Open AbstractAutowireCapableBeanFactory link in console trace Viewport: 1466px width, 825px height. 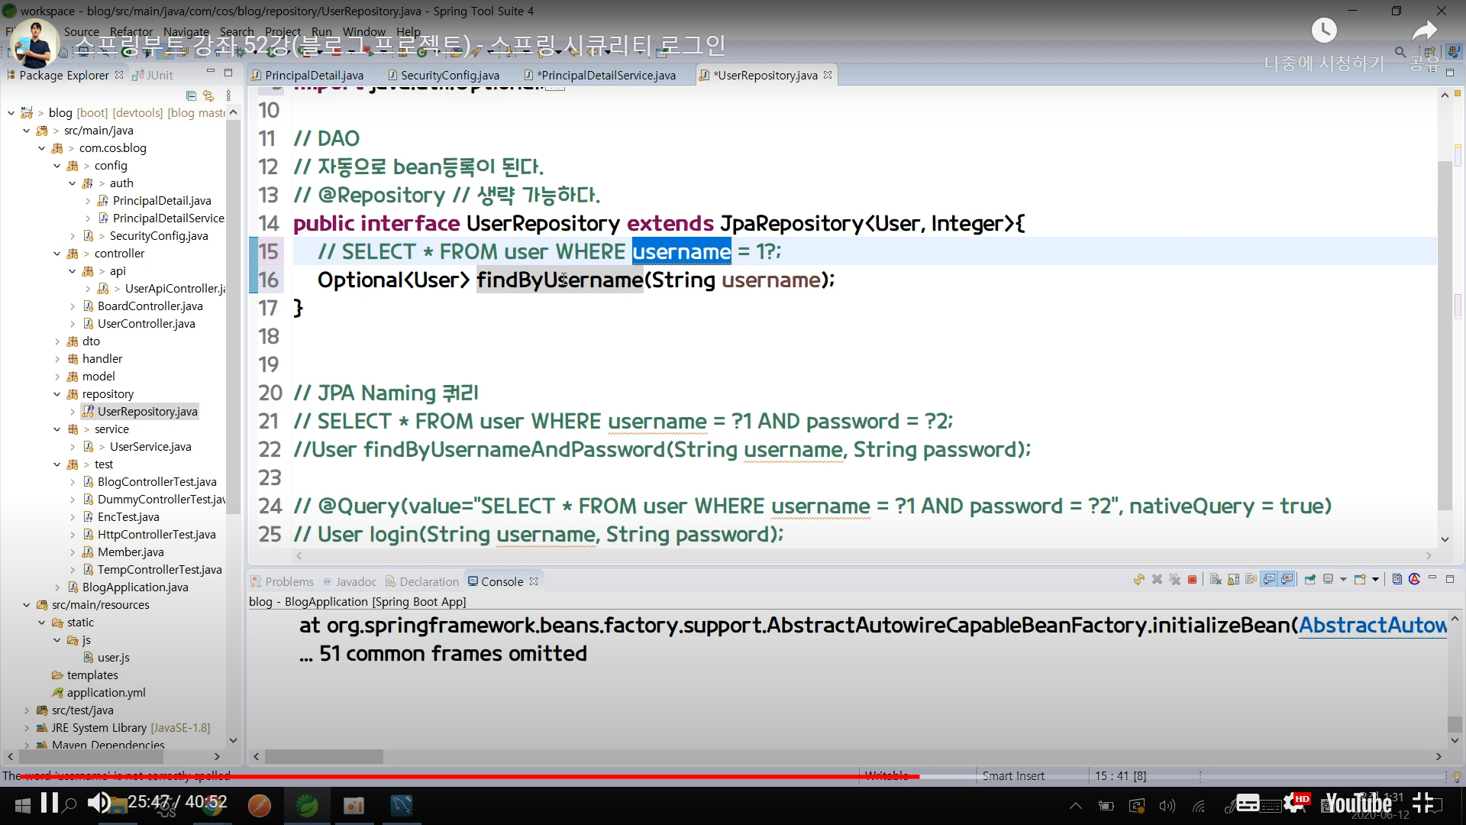(1371, 626)
